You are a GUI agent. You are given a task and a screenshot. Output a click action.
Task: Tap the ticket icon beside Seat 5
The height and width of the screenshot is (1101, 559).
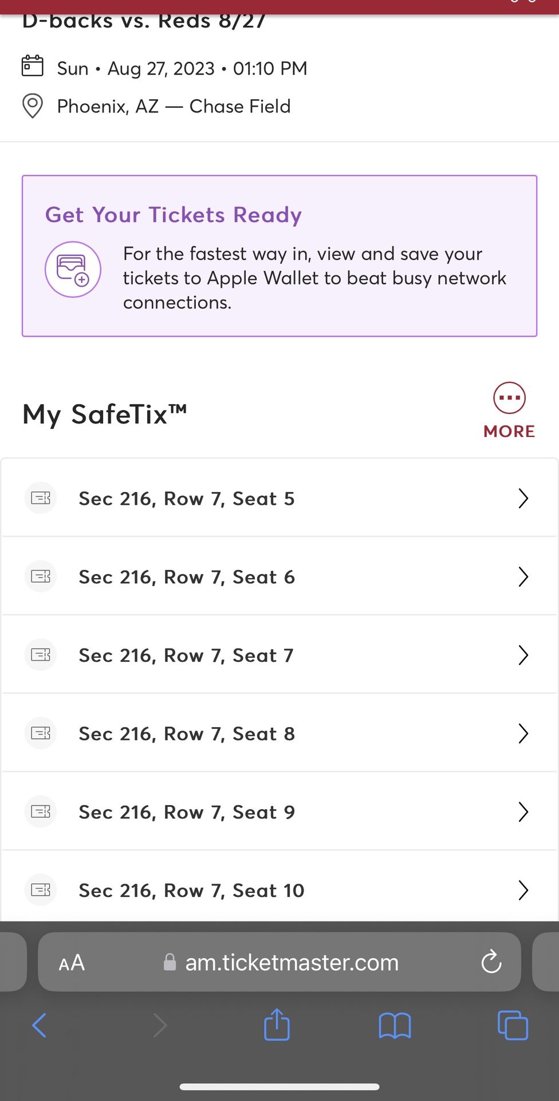(41, 498)
